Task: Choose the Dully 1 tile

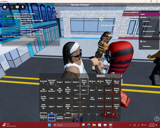Action: click(100, 98)
